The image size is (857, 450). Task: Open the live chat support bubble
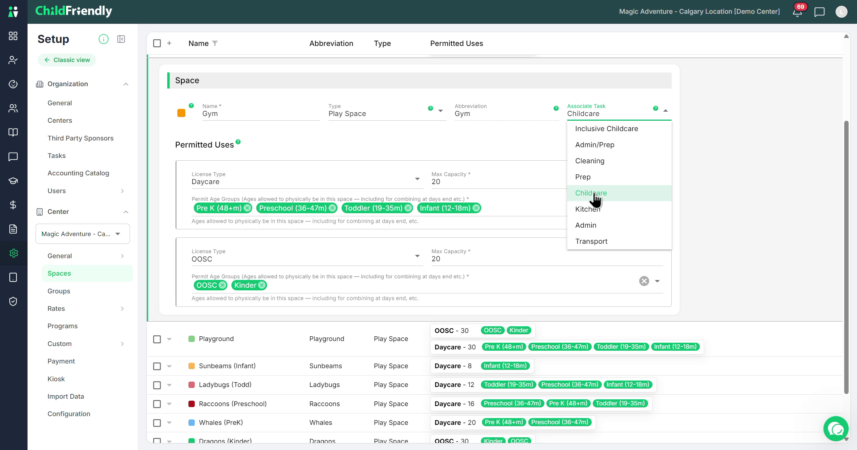(836, 429)
